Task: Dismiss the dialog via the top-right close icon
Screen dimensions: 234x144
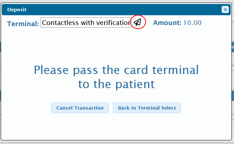Action: point(225,10)
